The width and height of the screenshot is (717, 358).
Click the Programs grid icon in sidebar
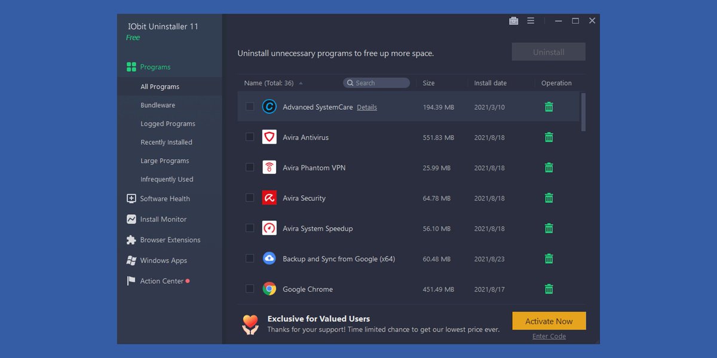(131, 67)
